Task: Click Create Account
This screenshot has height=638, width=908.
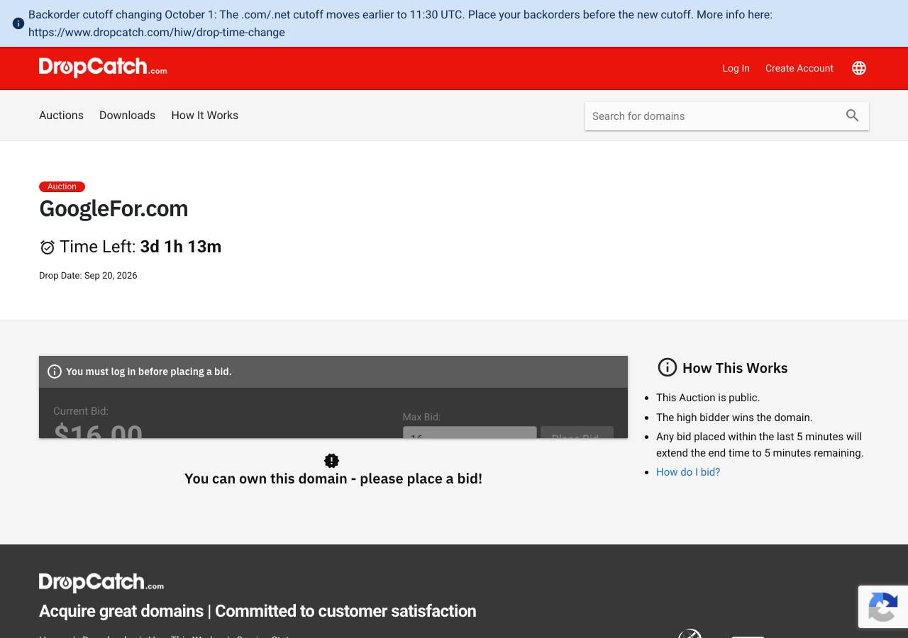Action: 799,68
